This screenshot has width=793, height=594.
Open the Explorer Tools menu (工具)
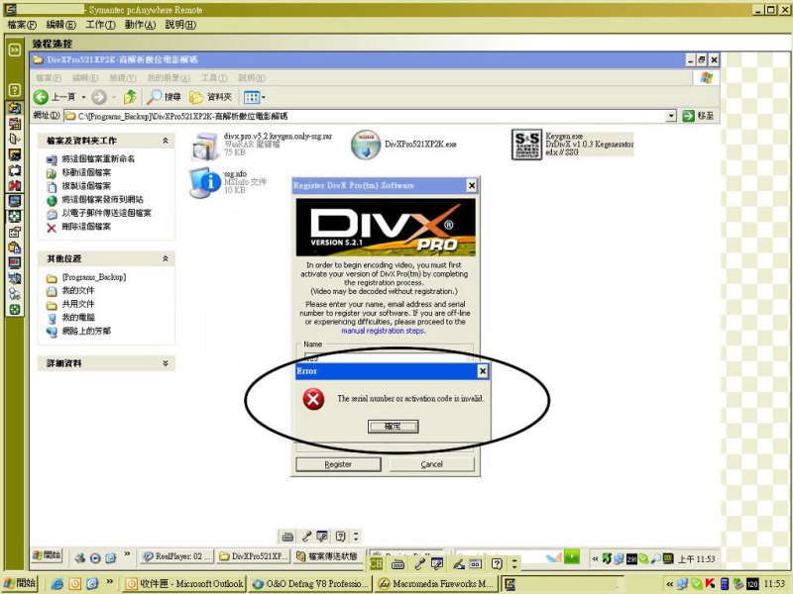coord(214,78)
